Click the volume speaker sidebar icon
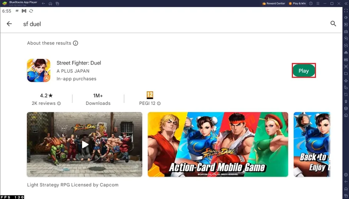This screenshot has height=199, width=349. click(x=346, y=17)
